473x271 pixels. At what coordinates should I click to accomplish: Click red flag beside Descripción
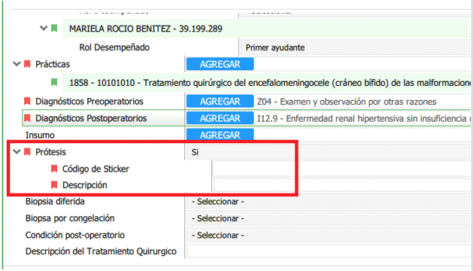click(54, 185)
